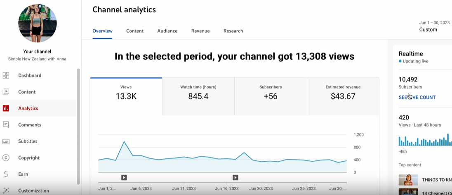Click the Subtitles icon in sidebar
452x195 pixels.
pos(6,141)
